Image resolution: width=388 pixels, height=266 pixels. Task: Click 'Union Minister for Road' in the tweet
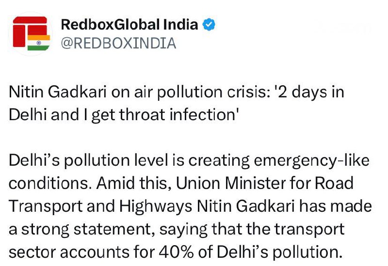pos(266,183)
